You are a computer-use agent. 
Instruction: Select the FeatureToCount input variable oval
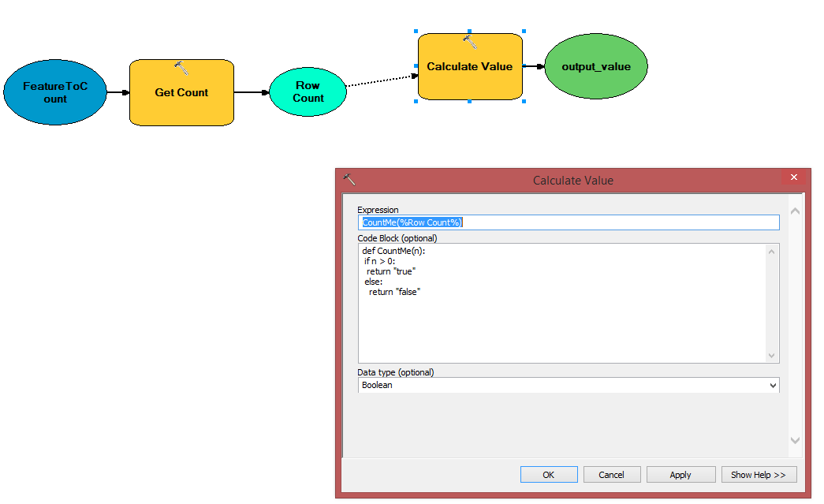pyautogui.click(x=54, y=92)
